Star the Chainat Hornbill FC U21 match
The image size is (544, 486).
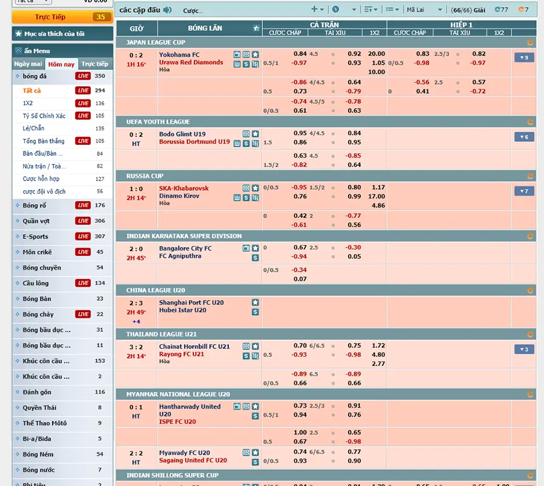tap(255, 347)
